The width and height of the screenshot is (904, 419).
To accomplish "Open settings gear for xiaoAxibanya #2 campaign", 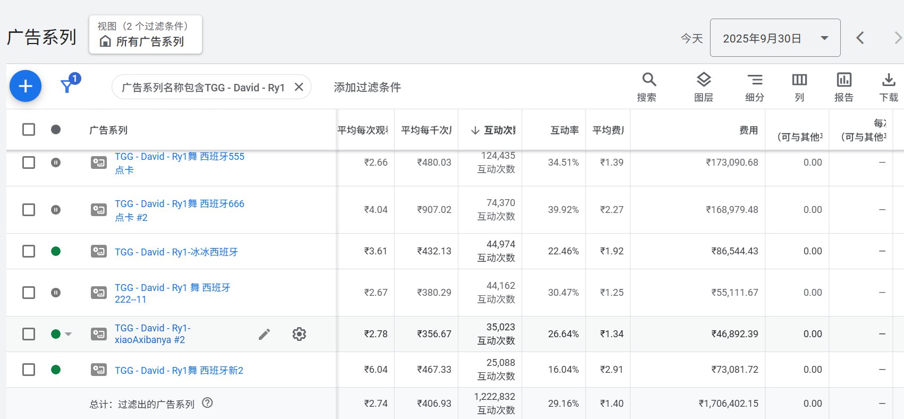I will [x=299, y=334].
